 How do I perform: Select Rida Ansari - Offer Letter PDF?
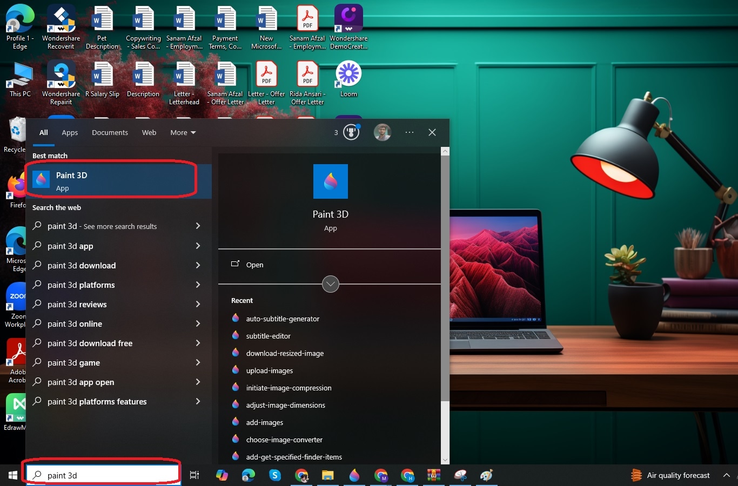pyautogui.click(x=307, y=83)
